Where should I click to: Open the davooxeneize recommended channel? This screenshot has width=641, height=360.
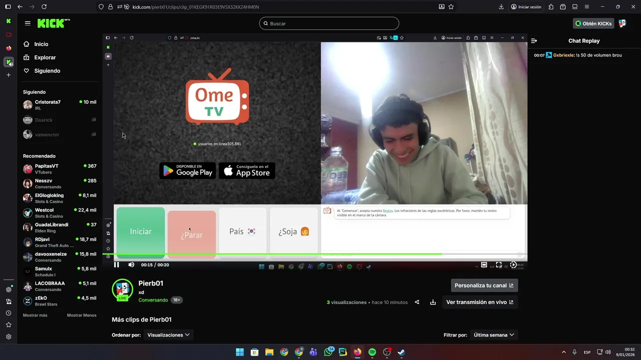59,257
